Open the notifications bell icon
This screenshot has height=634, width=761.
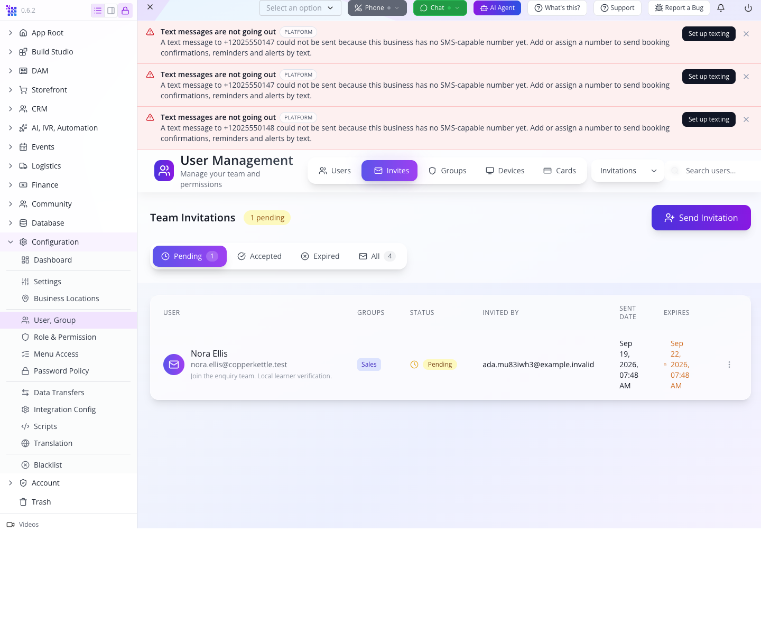pos(721,8)
